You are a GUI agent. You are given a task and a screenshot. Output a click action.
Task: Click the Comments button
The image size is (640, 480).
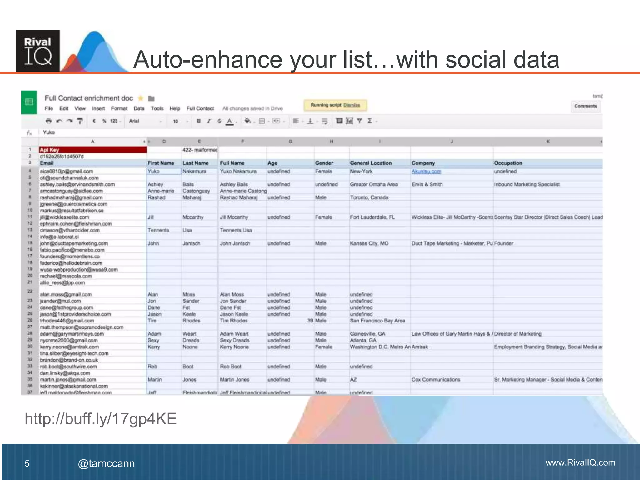pos(586,106)
